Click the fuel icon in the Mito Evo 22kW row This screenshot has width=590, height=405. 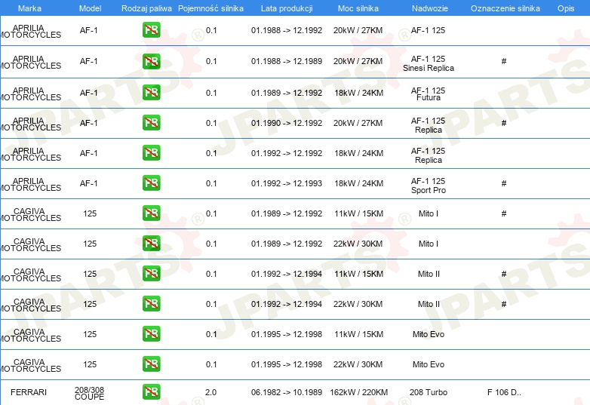pos(151,364)
